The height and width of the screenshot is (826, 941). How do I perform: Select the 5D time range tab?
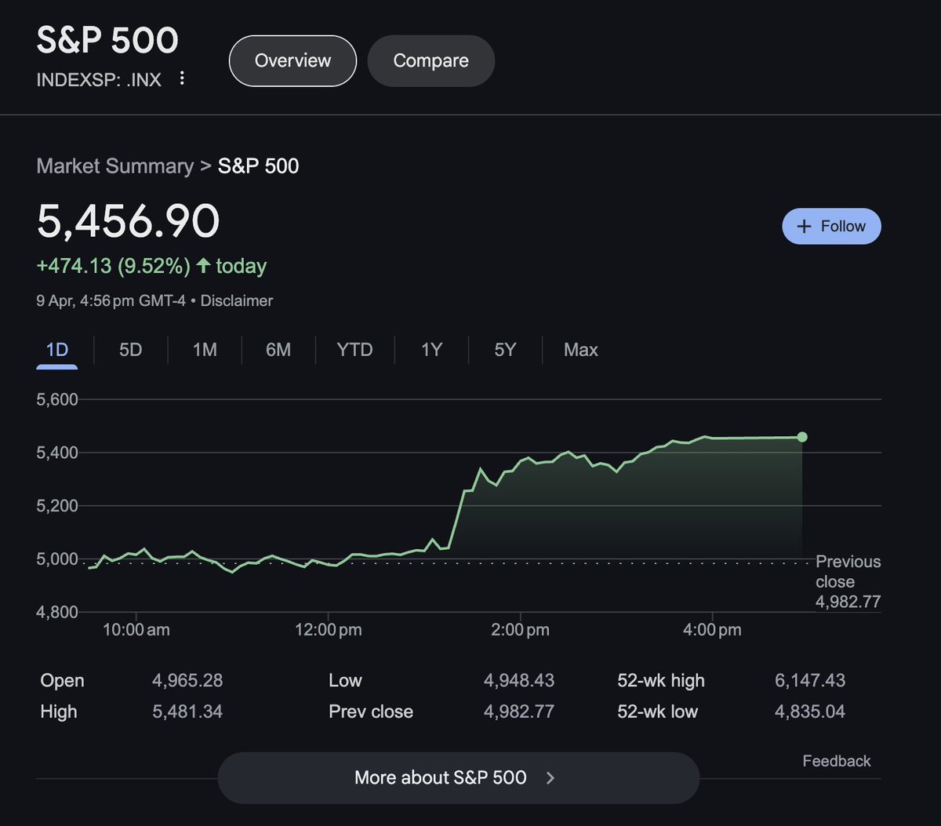[x=130, y=350]
